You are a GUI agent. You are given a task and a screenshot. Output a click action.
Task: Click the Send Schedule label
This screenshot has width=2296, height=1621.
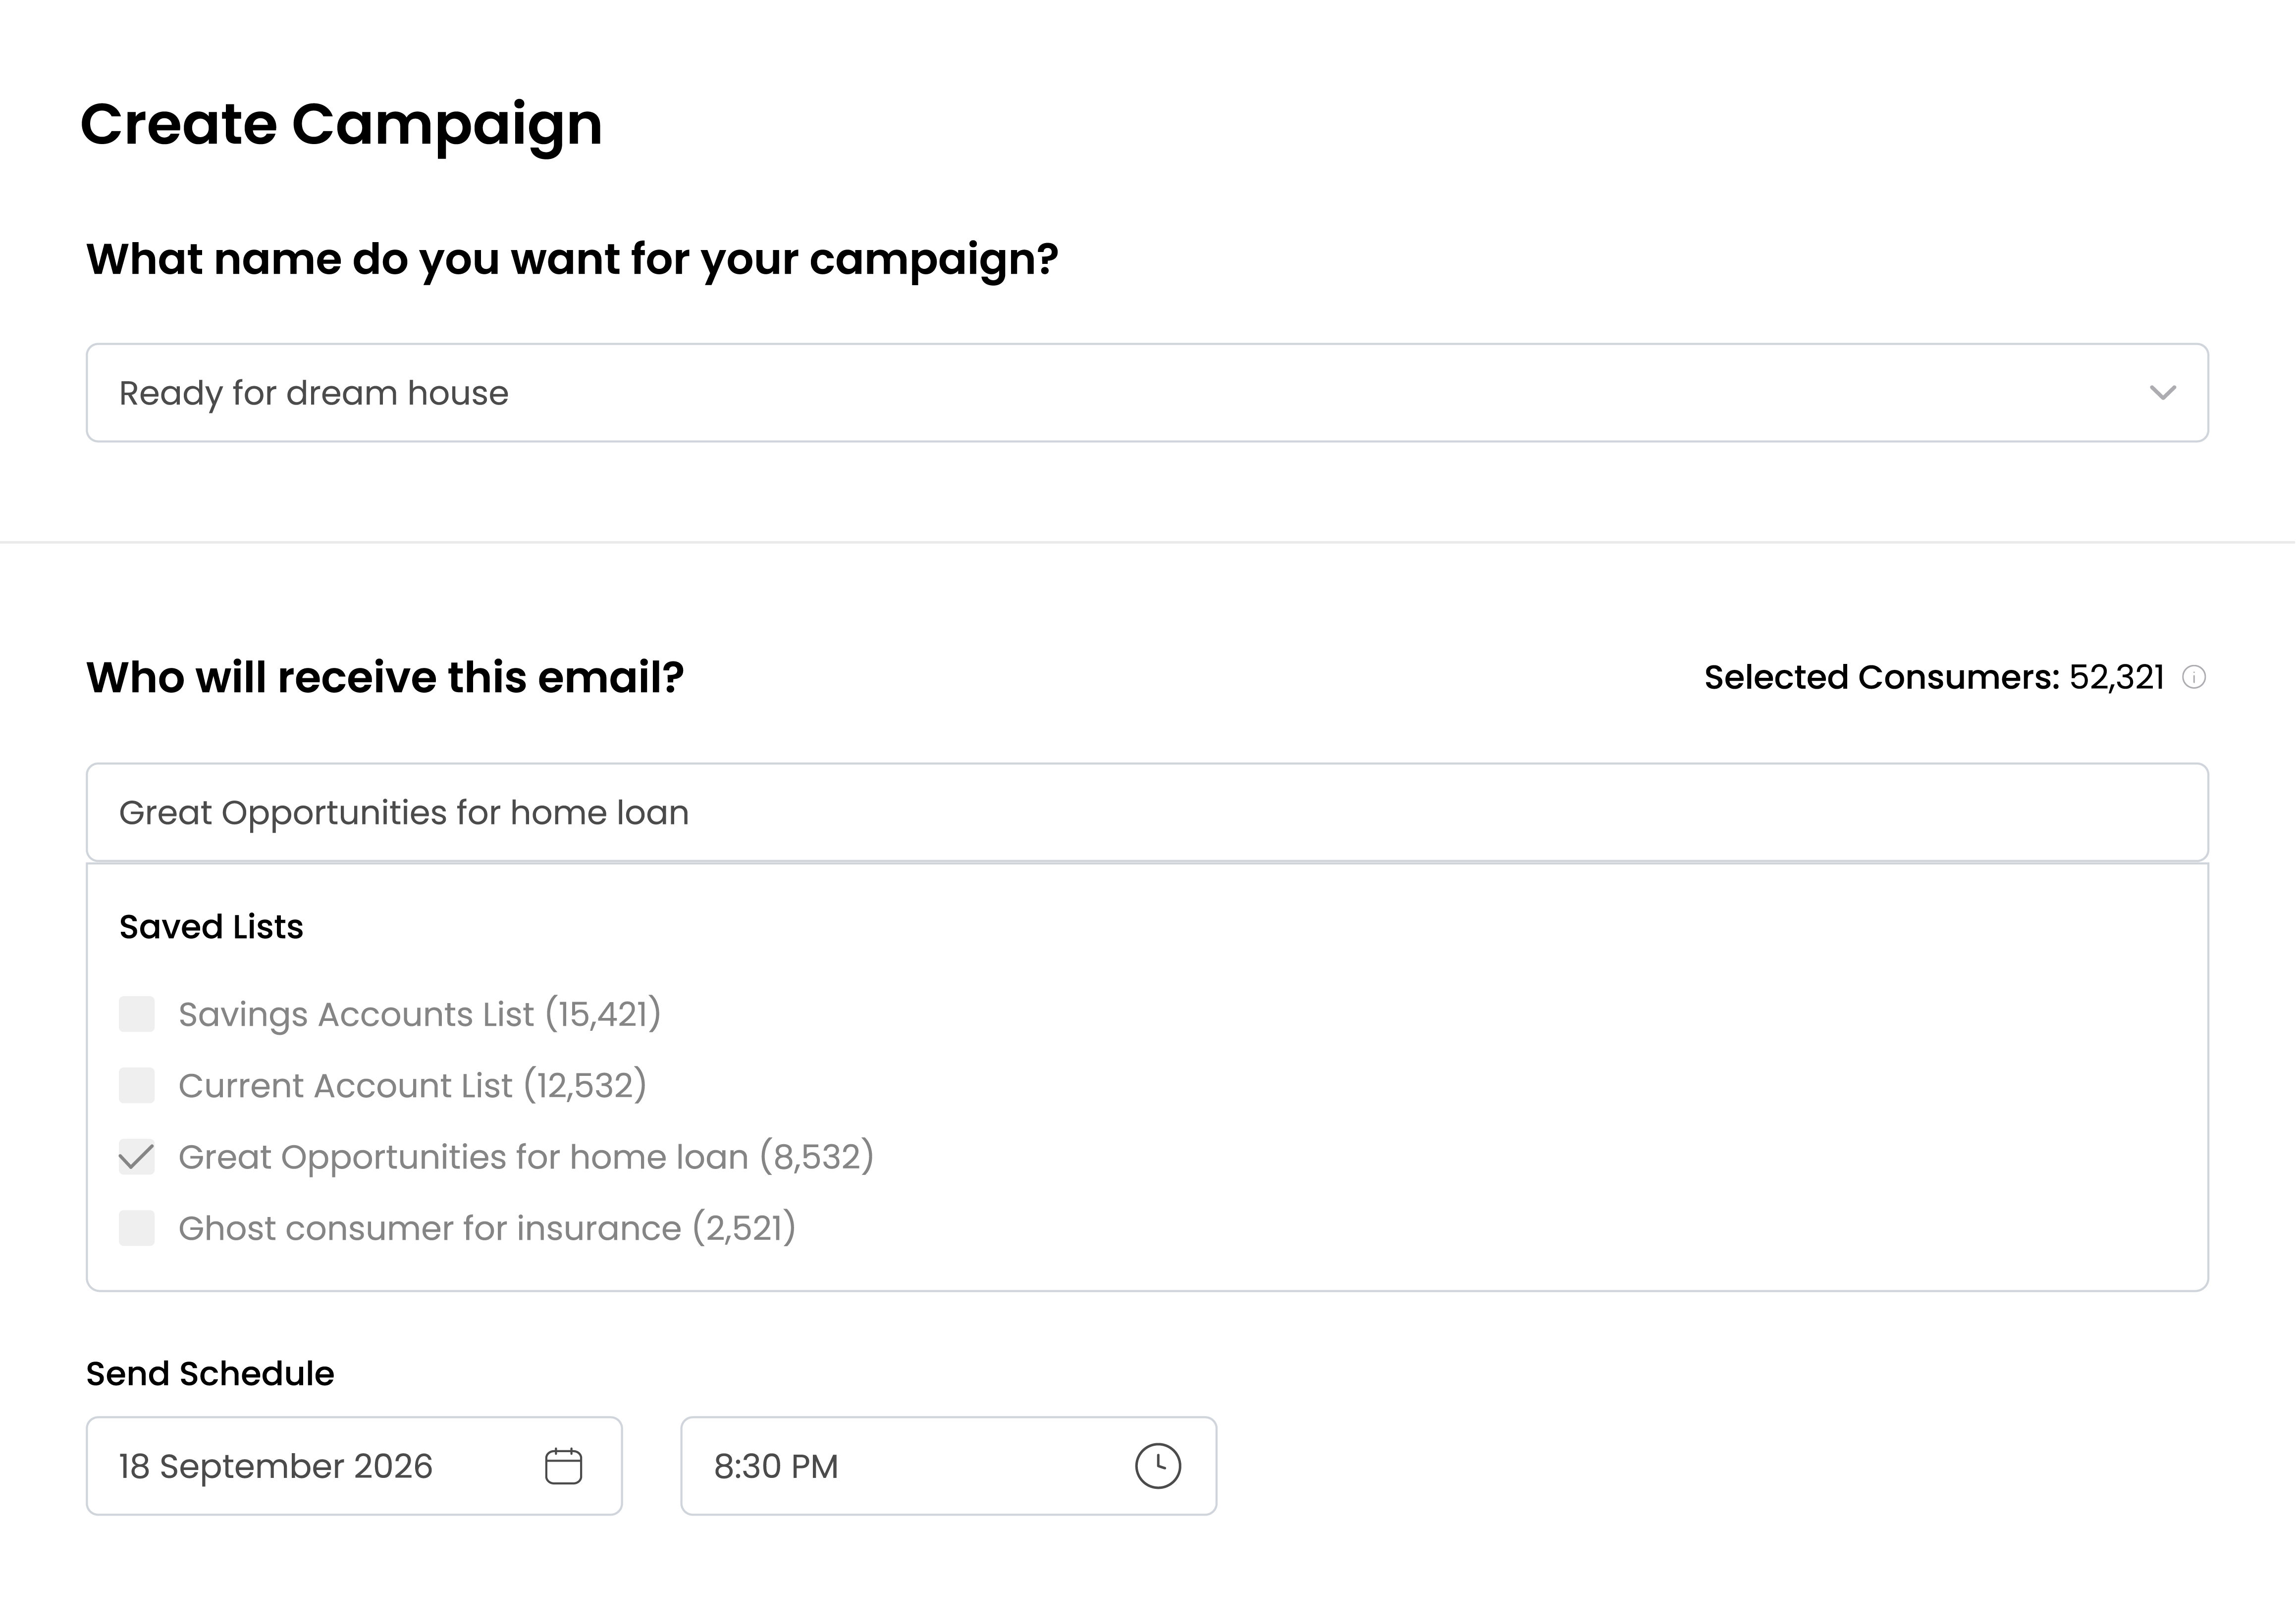pos(210,1374)
